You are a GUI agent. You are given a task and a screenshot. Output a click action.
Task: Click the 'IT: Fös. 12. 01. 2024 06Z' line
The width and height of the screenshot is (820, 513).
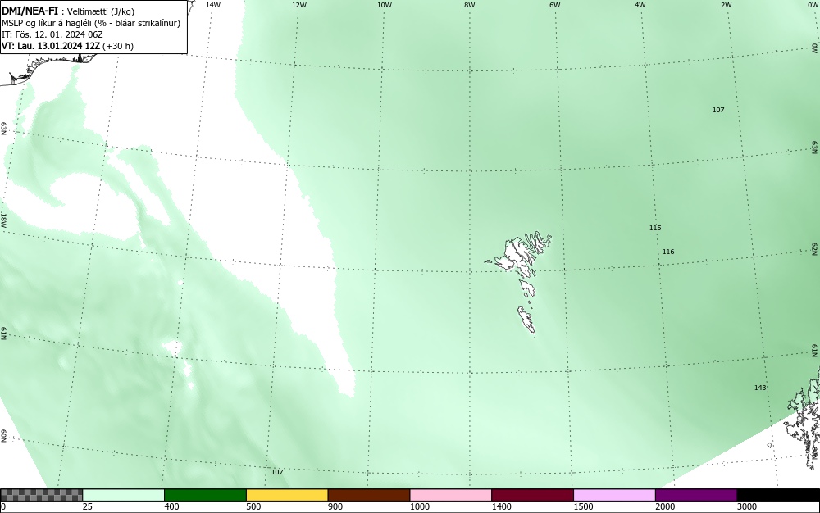(52, 34)
